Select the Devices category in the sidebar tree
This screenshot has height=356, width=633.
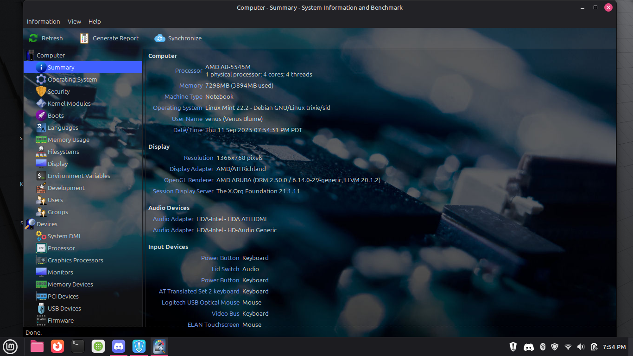(83, 224)
